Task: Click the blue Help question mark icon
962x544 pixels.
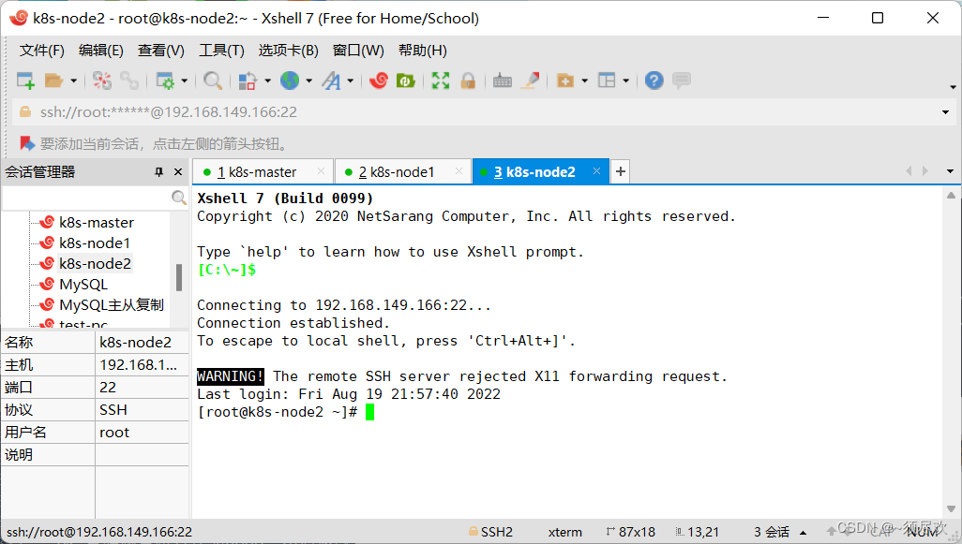Action: (x=654, y=81)
